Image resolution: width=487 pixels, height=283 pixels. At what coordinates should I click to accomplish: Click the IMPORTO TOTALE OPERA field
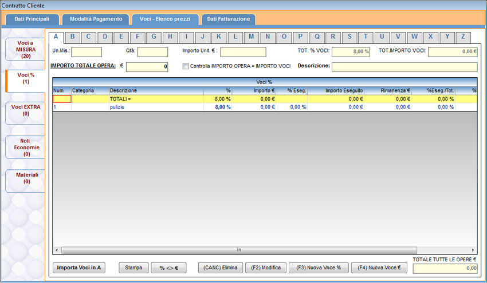point(147,67)
